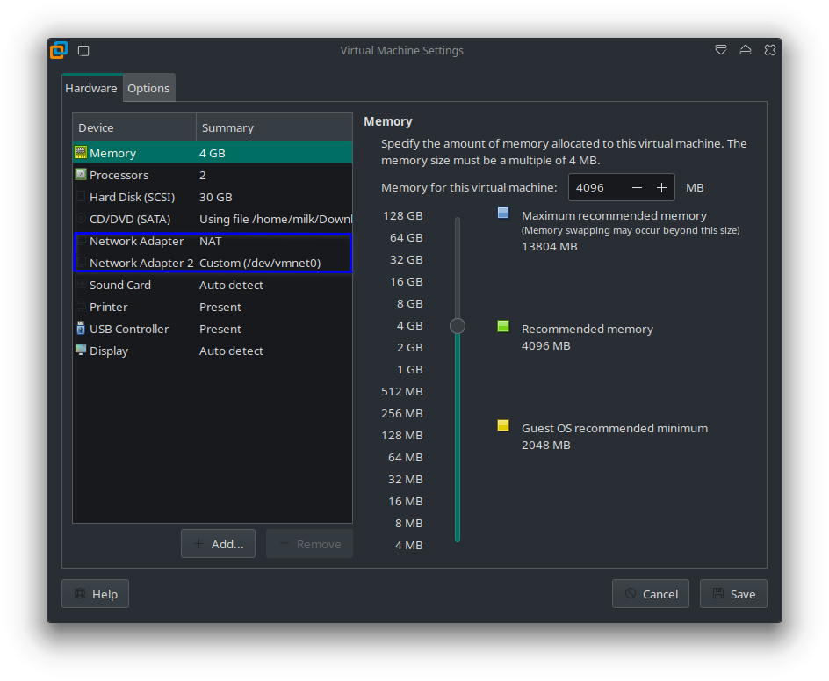The width and height of the screenshot is (829, 681).
Task: Open Help for virtual machine settings
Action: tap(95, 594)
